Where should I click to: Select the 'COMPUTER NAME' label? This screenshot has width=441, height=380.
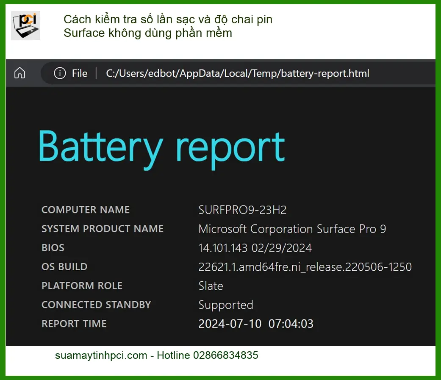pos(86,210)
